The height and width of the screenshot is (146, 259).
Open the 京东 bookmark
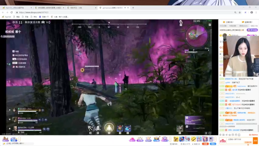(x=34, y=17)
